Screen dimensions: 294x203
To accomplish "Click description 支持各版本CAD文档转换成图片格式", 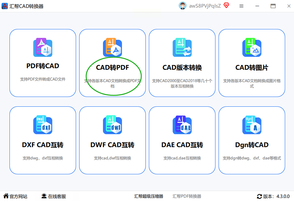I will (x=252, y=83).
